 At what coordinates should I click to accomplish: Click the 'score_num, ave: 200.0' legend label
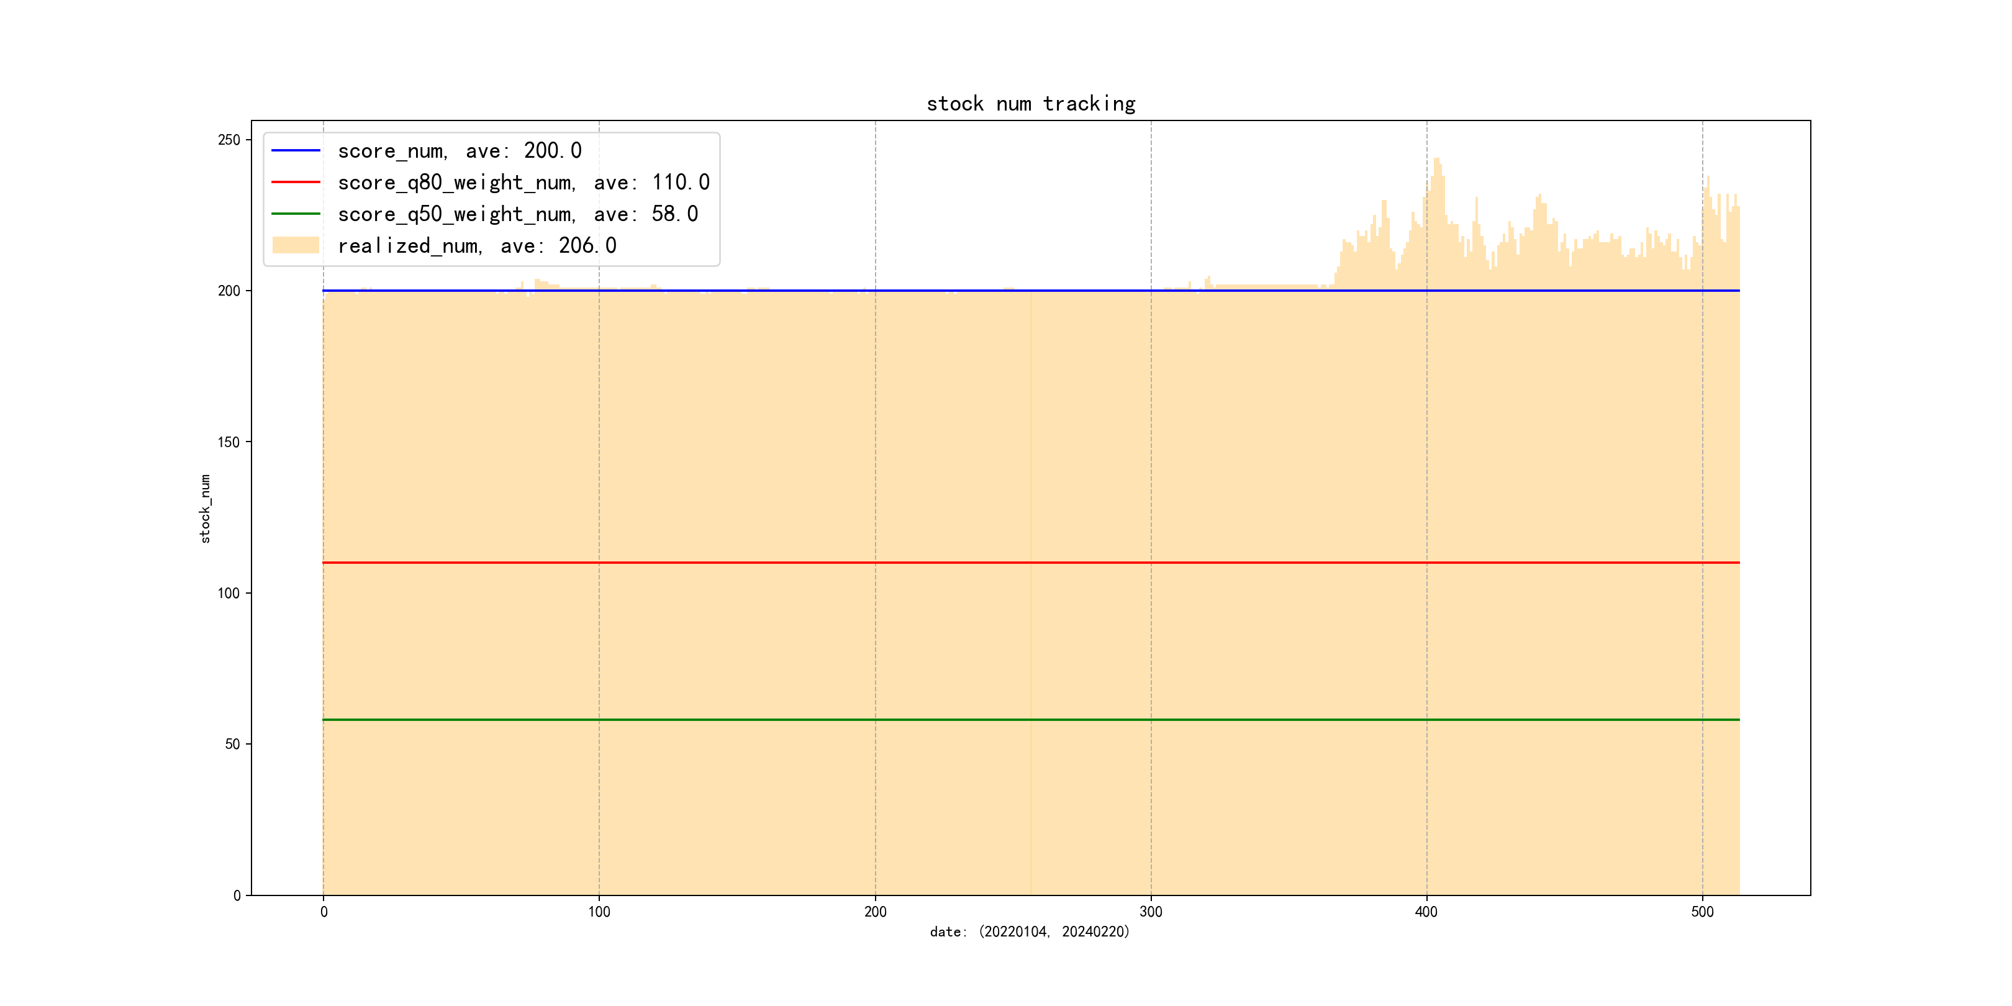460,151
